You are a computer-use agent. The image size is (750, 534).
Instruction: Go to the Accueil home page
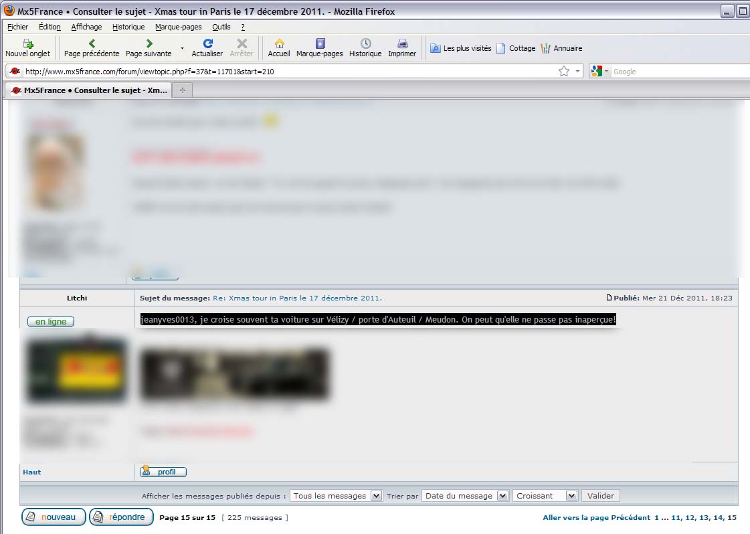click(x=279, y=48)
